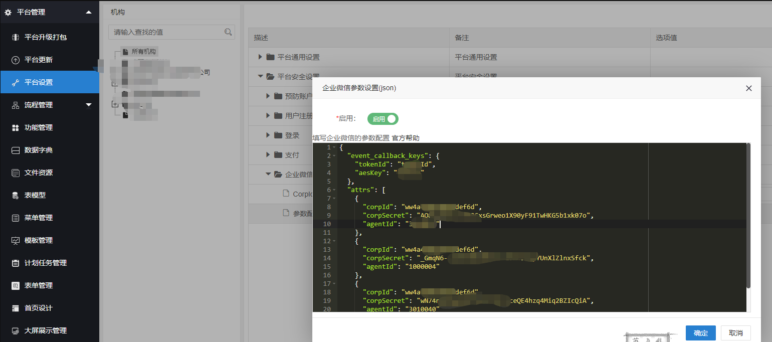Click the 计划任务管理 calendar icon

coord(15,263)
